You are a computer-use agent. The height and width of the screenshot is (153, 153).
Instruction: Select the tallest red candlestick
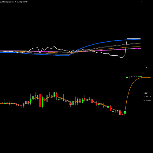pos(40,101)
